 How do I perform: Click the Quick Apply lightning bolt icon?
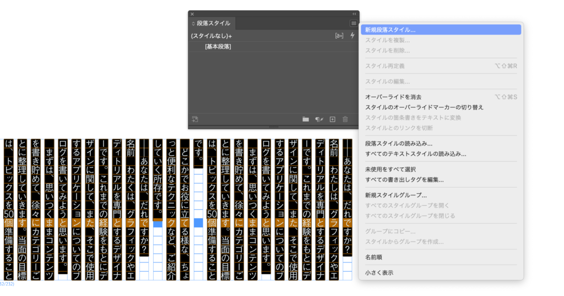click(352, 36)
